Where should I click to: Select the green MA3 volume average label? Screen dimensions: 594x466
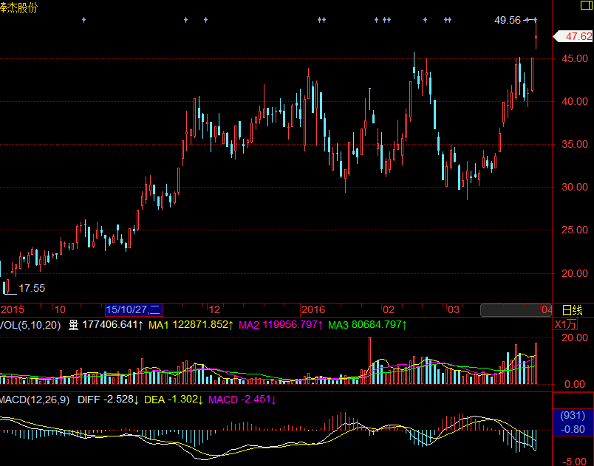[367, 325]
